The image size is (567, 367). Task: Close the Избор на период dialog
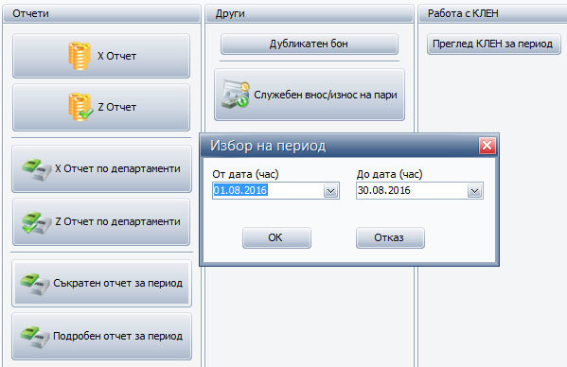(x=487, y=146)
